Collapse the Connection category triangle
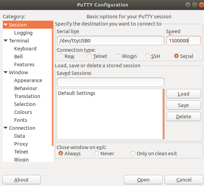This screenshot has height=186, width=204. click(x=6, y=128)
